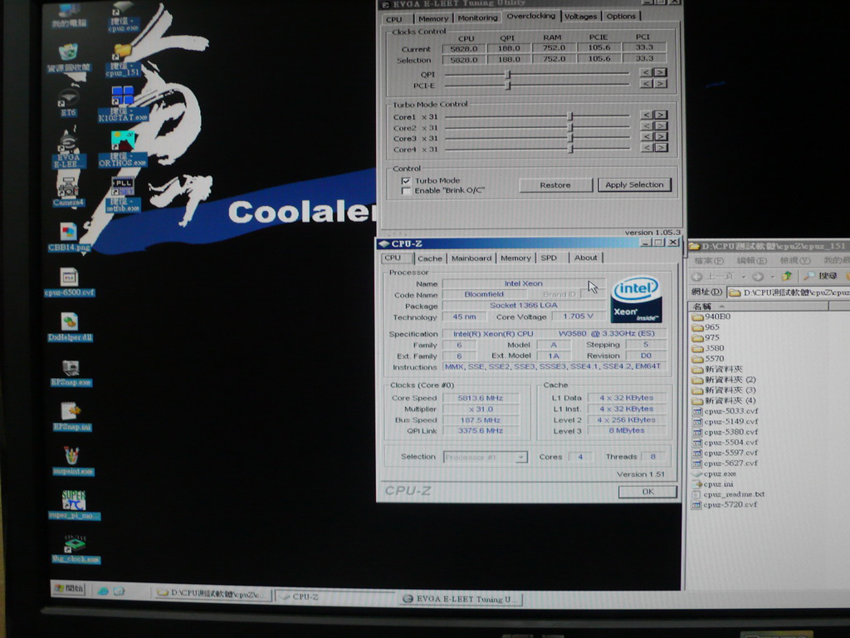Open the View menu in Explorer

tap(795, 261)
